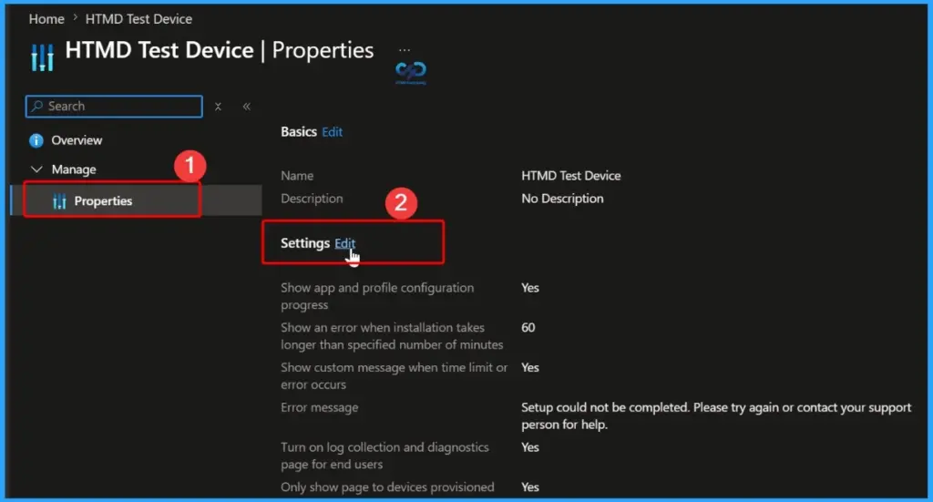Click 'Show app and profile configuration progress' label
The image size is (933, 502).
click(377, 296)
